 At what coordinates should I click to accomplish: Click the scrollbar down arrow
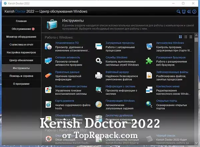coord(196,143)
